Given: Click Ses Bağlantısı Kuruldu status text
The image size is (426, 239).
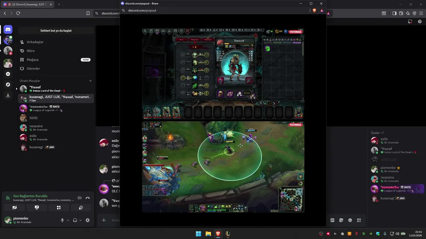Looking at the screenshot, I should [x=30, y=196].
